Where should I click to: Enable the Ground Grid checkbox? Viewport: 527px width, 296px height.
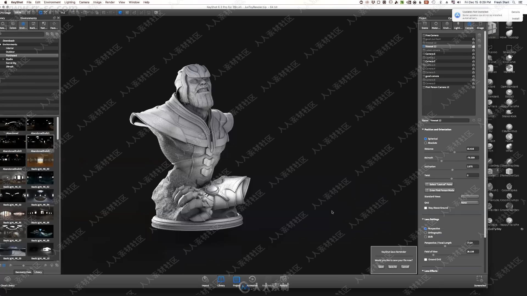pos(426,260)
